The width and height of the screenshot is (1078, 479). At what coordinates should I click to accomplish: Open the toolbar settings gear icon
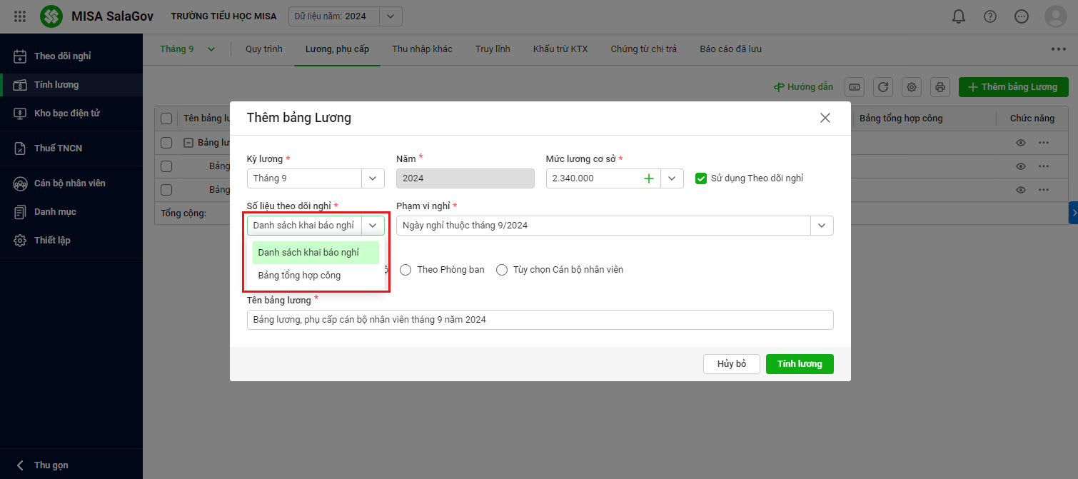click(x=912, y=87)
